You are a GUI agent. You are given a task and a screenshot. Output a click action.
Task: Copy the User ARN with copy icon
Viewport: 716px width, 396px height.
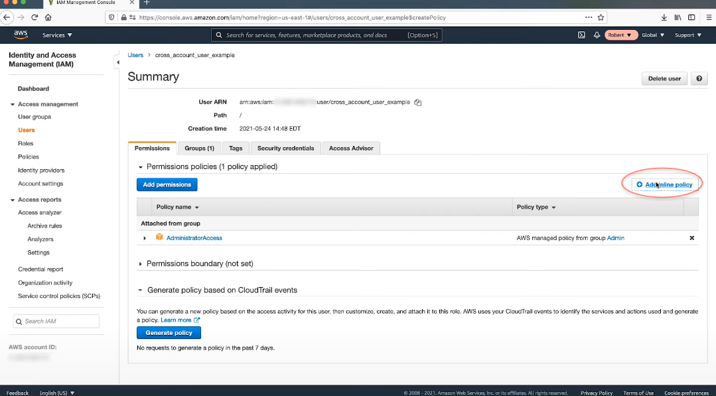pos(418,102)
